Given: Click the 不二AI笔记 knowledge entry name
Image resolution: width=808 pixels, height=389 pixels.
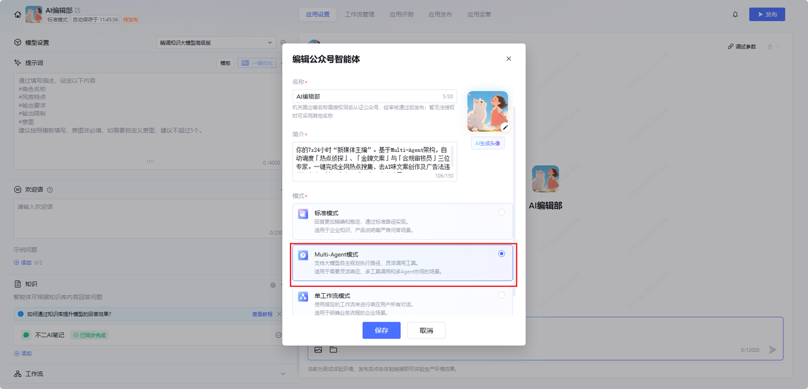Looking at the screenshot, I should (x=49, y=335).
